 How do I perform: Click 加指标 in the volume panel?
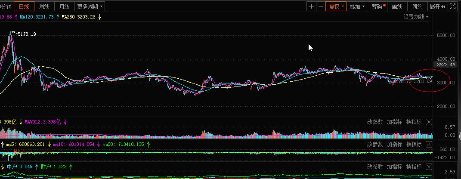coord(394,122)
